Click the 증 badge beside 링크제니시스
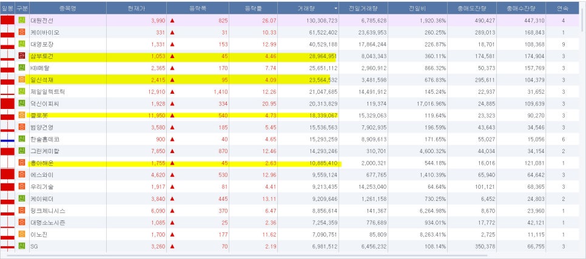586x259 pixels. (x=22, y=210)
